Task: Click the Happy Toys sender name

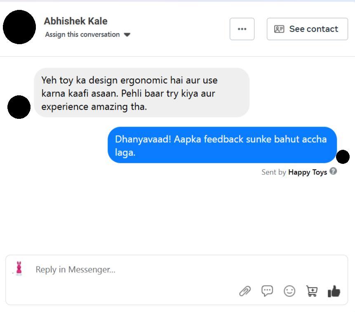Action: [x=308, y=172]
